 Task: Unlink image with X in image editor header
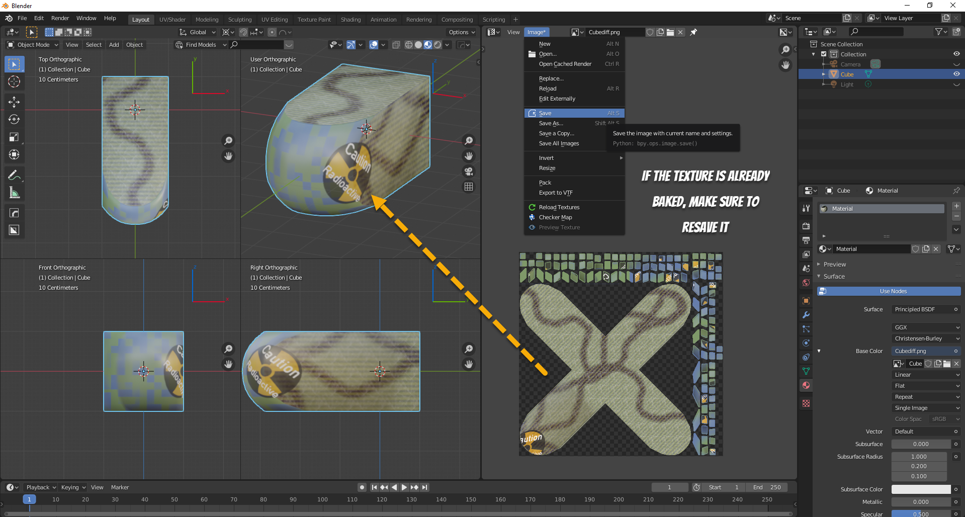click(680, 32)
